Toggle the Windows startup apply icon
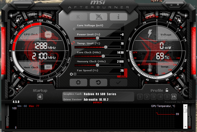Image resolution: width=197 pixels, height=132 pixels. pos(40,97)
